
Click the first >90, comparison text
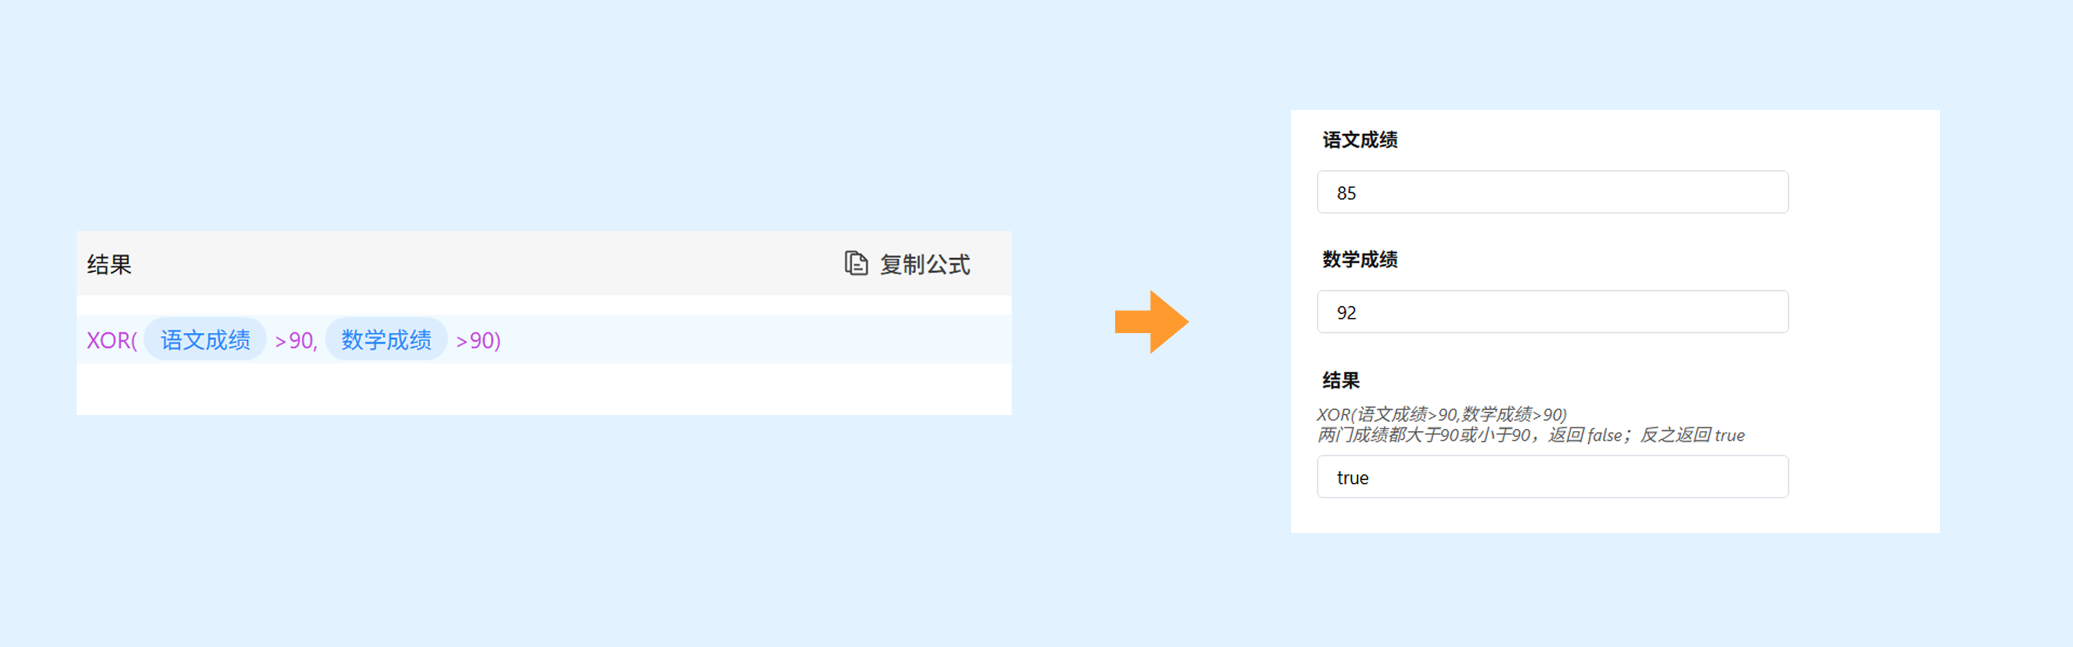(296, 341)
